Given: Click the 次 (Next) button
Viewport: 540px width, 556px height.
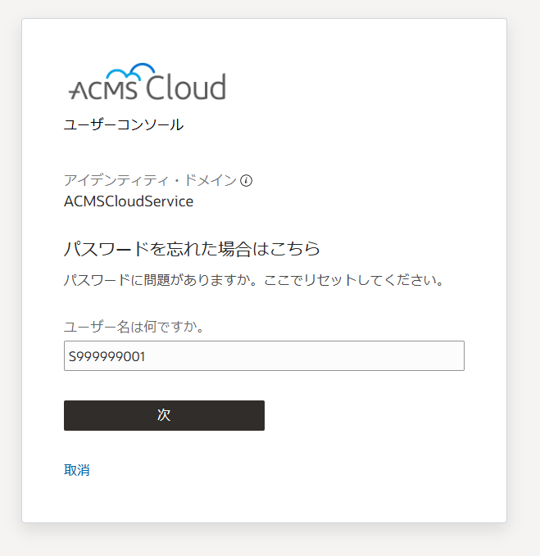Looking at the screenshot, I should [164, 416].
